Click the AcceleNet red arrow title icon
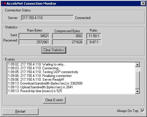 coord(4,4)
